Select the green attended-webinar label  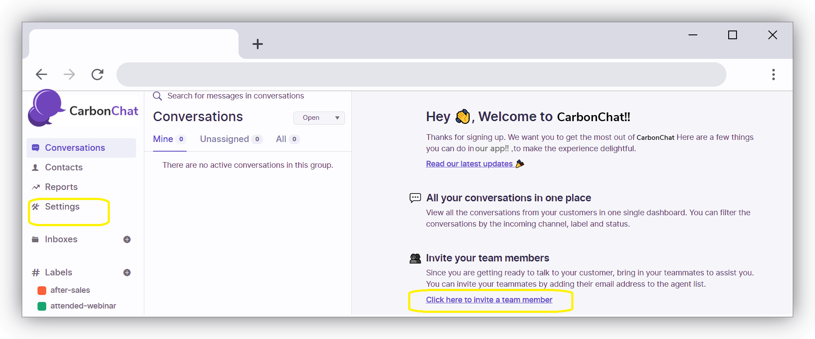tap(83, 306)
